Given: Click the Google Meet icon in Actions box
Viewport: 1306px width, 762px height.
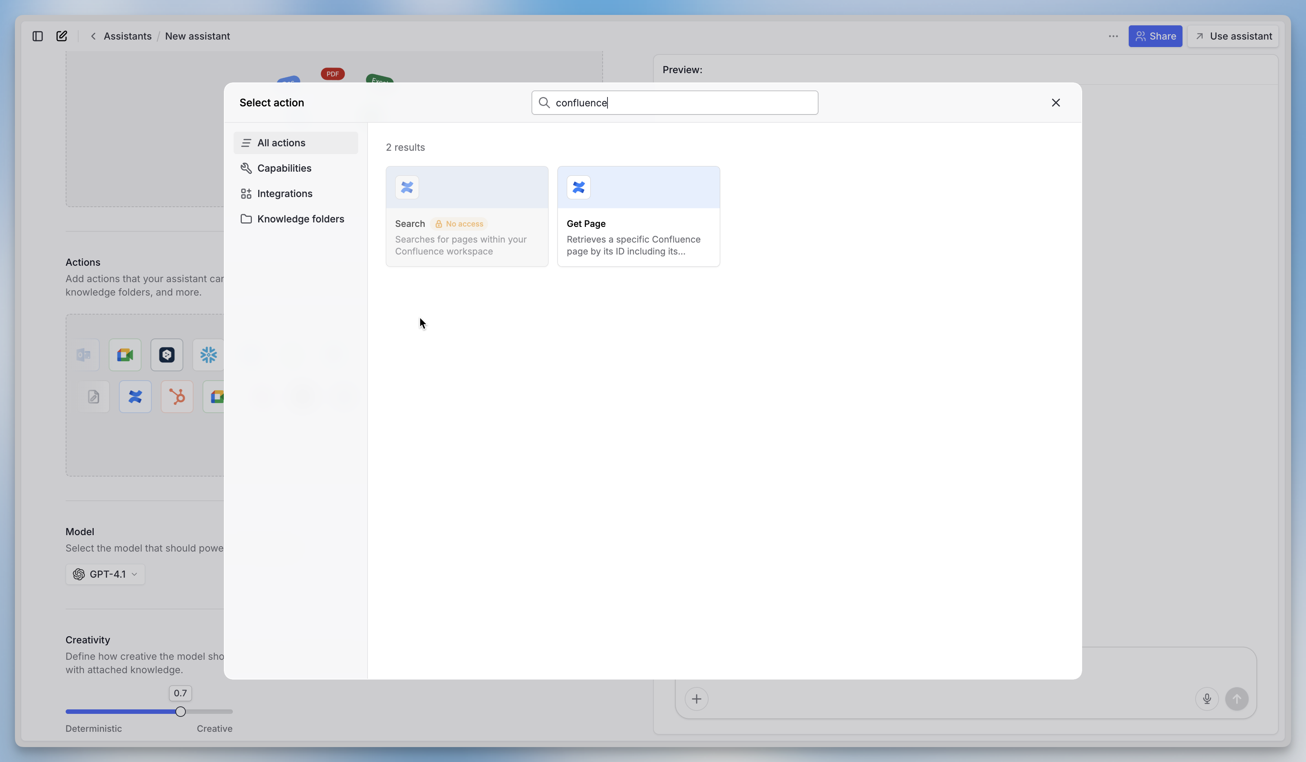Looking at the screenshot, I should (x=125, y=355).
